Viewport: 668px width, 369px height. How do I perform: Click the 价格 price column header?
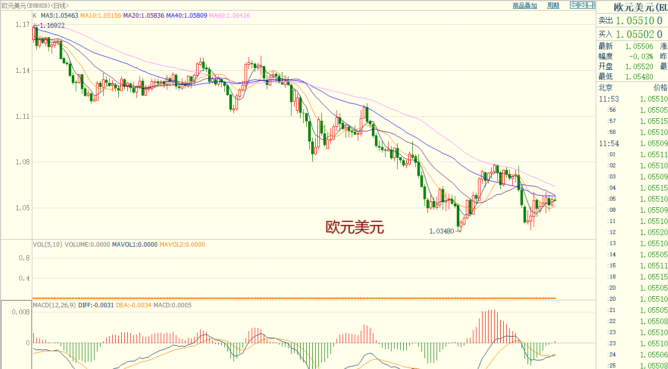tap(660, 88)
